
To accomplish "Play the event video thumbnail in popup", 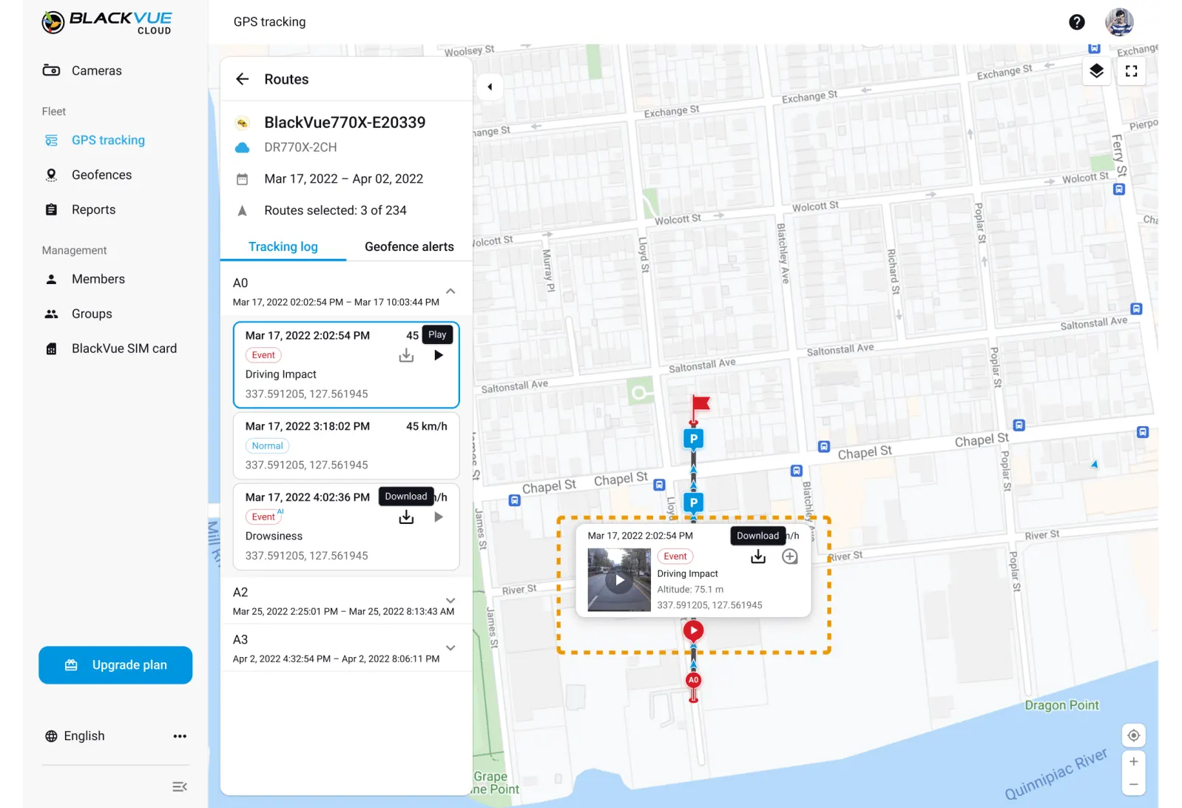I will pyautogui.click(x=619, y=580).
